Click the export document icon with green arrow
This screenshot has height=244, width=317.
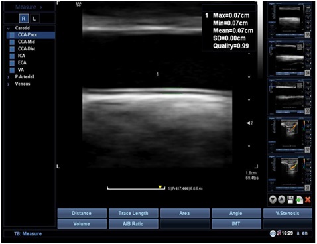tap(299, 200)
